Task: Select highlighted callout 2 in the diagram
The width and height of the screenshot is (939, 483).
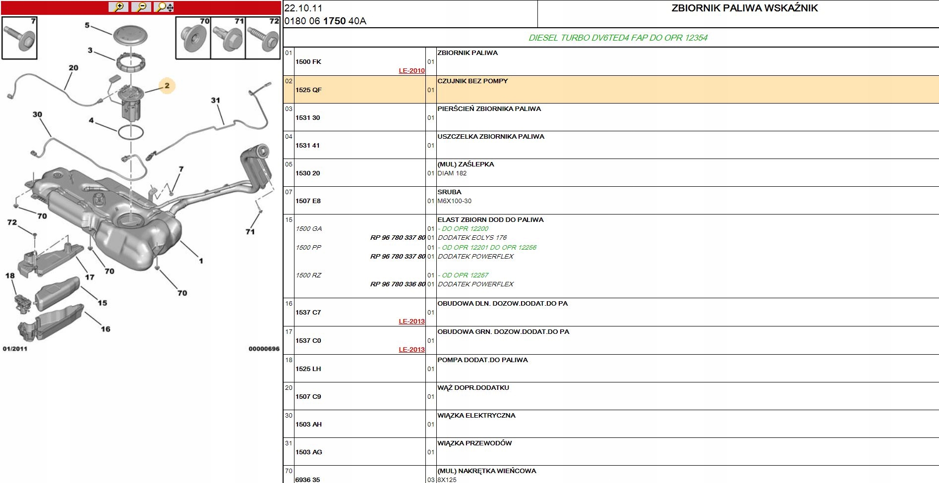Action: pos(167,86)
